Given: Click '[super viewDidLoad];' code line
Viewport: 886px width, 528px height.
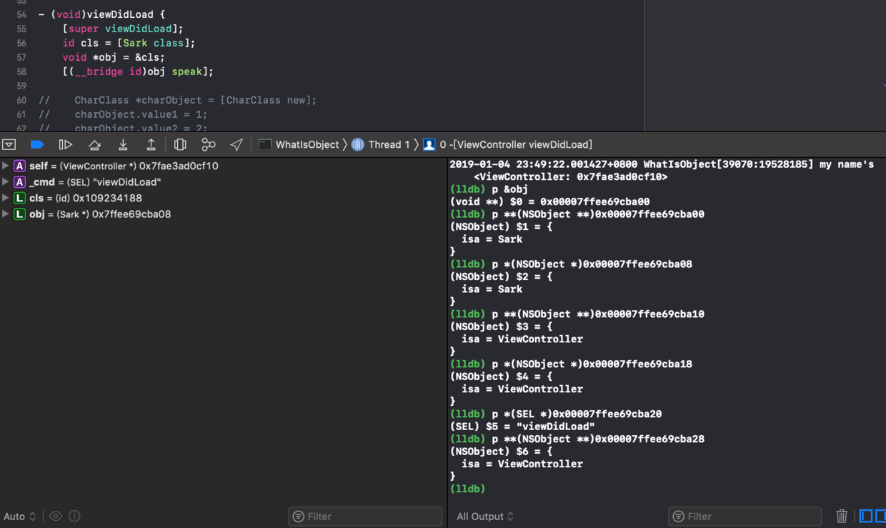Looking at the screenshot, I should point(123,29).
